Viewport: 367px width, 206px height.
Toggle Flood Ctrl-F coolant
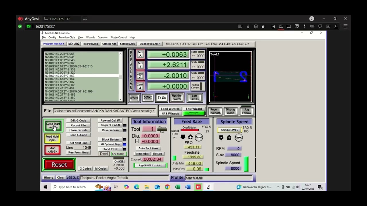(110, 149)
